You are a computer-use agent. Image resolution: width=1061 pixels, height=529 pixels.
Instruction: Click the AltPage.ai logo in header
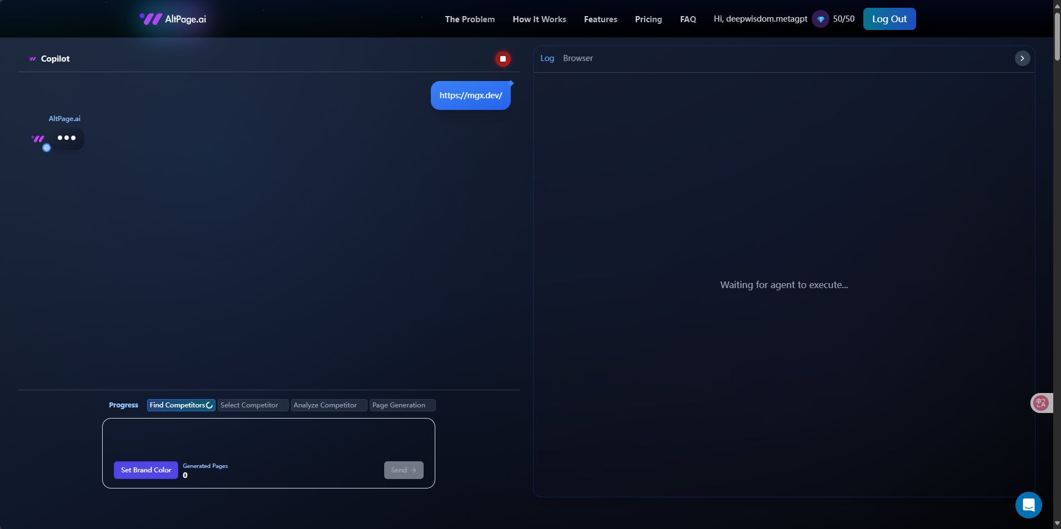pos(173,19)
